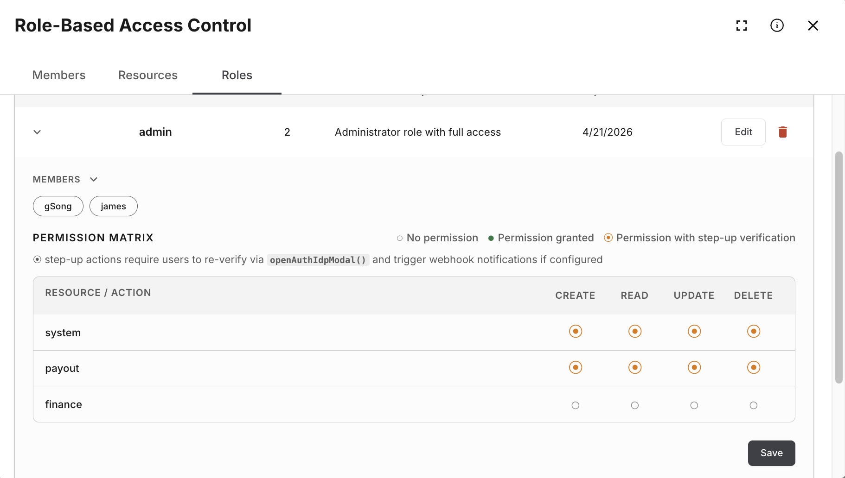Viewport: 845px width, 478px height.
Task: Click the No permission legend entry
Action: pos(437,238)
